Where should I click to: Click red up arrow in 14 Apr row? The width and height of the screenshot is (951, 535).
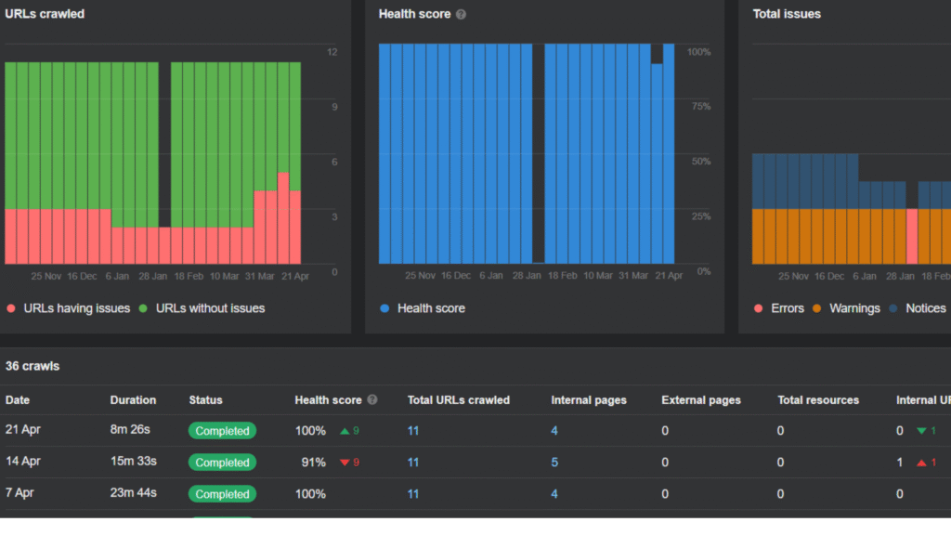pos(921,463)
